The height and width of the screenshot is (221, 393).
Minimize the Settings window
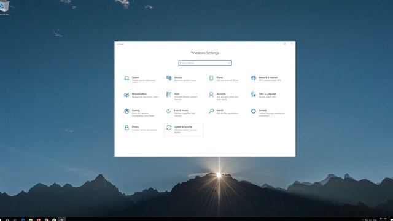click(x=278, y=44)
